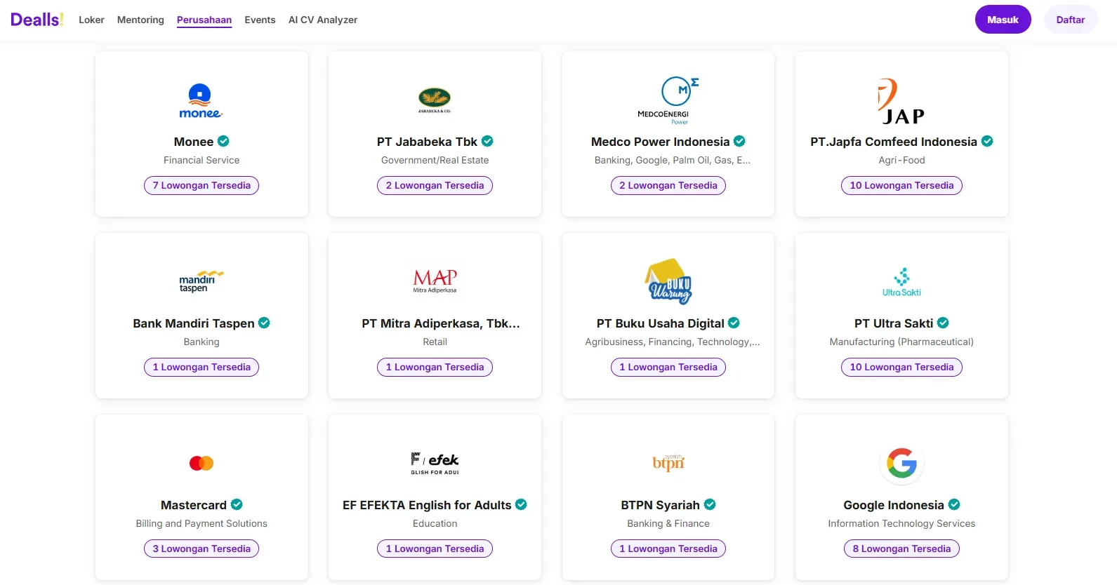Click the Dealls logo
1117x585 pixels.
coord(37,20)
